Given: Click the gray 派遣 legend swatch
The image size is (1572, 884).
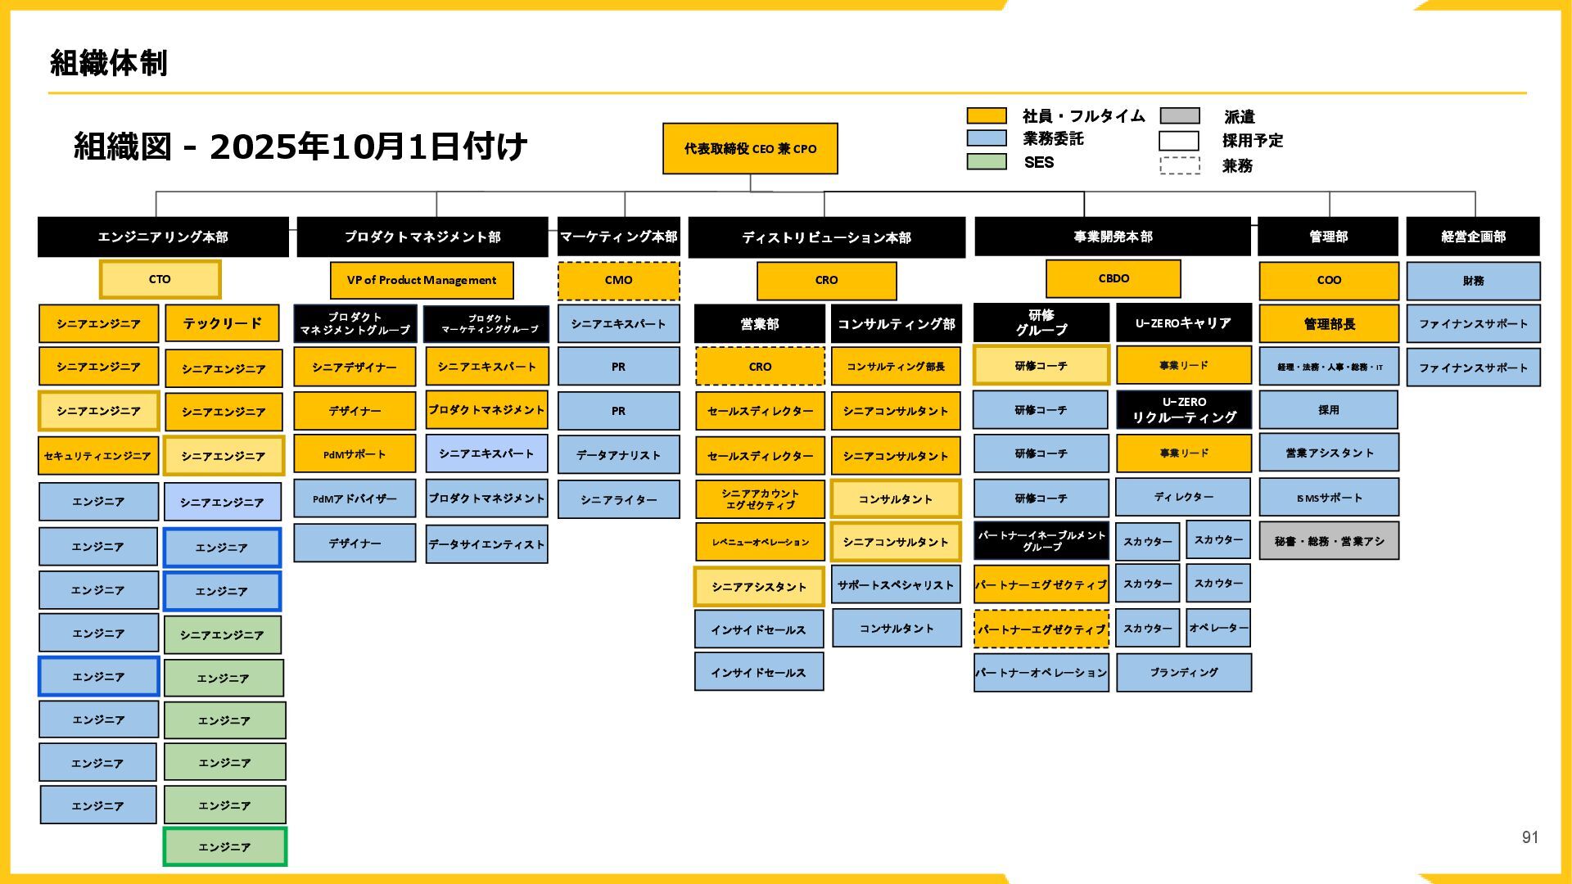Looking at the screenshot, I should [1179, 116].
